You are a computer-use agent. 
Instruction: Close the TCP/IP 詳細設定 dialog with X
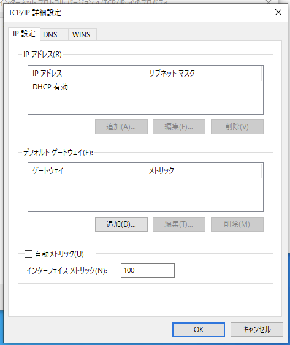278,12
